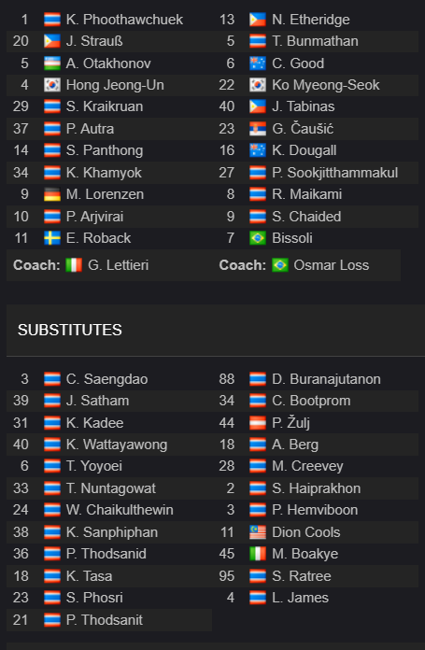425x650 pixels.
Task: Click the SUBSTITUTES section header
Action: 70,330
